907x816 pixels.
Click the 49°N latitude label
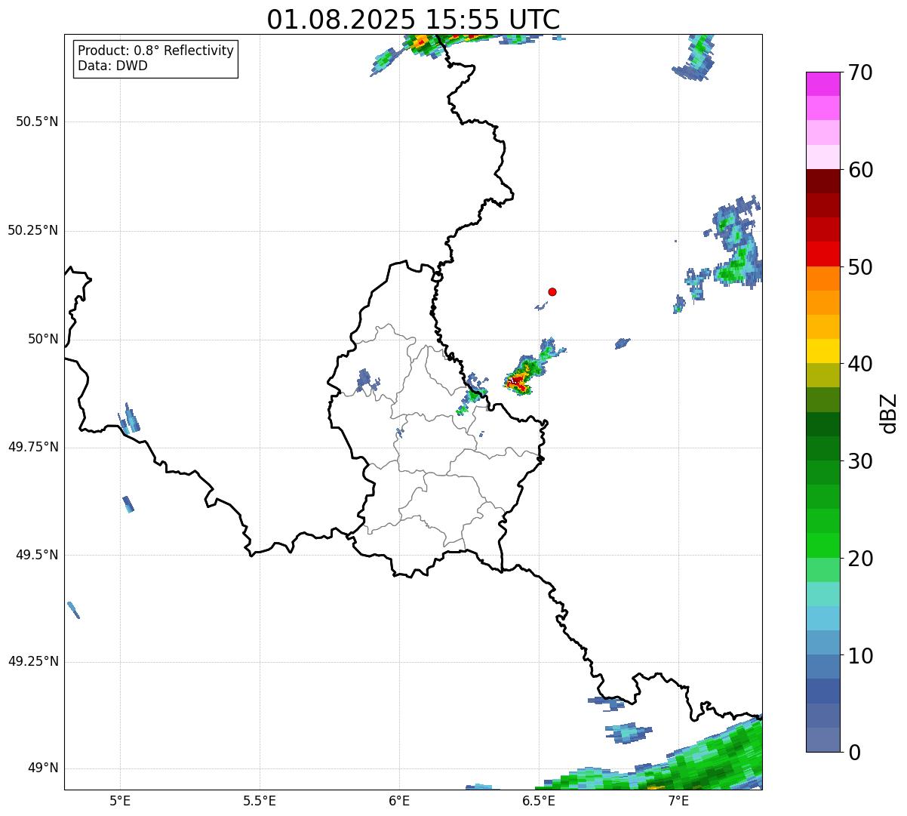[x=43, y=768]
